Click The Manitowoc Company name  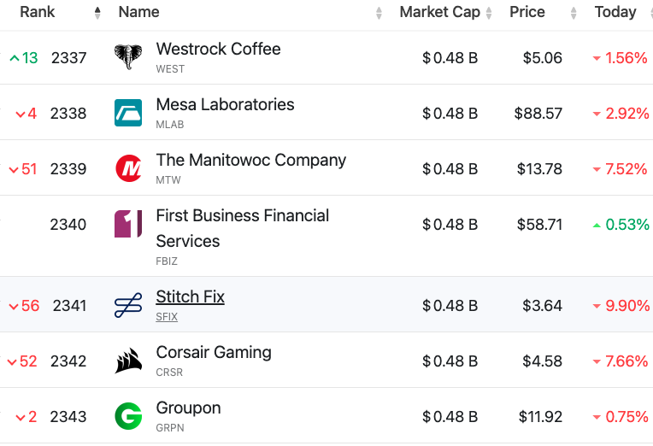250,160
